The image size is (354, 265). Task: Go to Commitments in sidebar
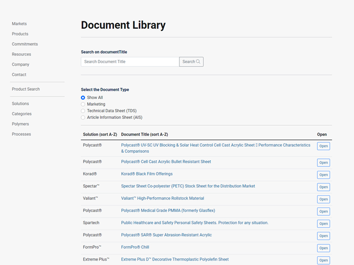click(25, 44)
